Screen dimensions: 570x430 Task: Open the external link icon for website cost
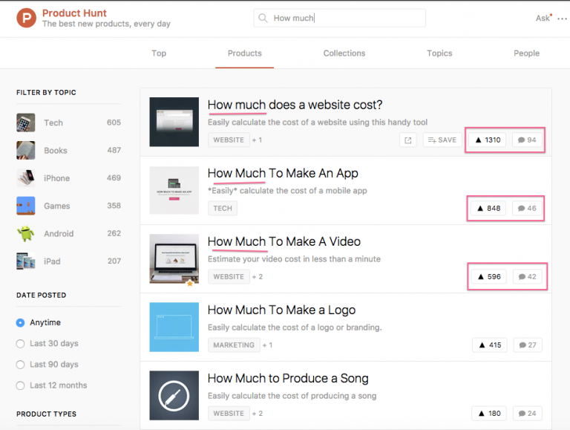pos(407,140)
